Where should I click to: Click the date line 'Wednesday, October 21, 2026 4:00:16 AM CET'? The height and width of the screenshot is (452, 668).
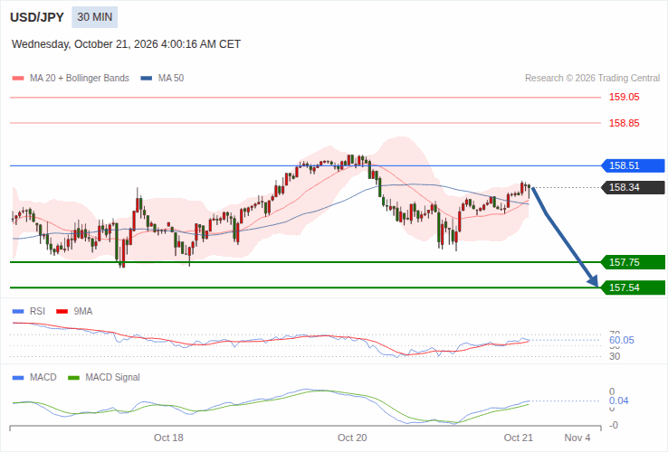click(126, 44)
